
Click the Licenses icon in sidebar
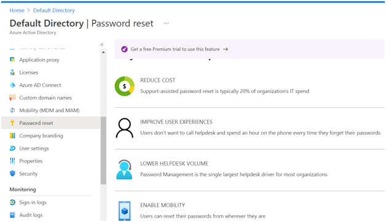[x=12, y=72]
